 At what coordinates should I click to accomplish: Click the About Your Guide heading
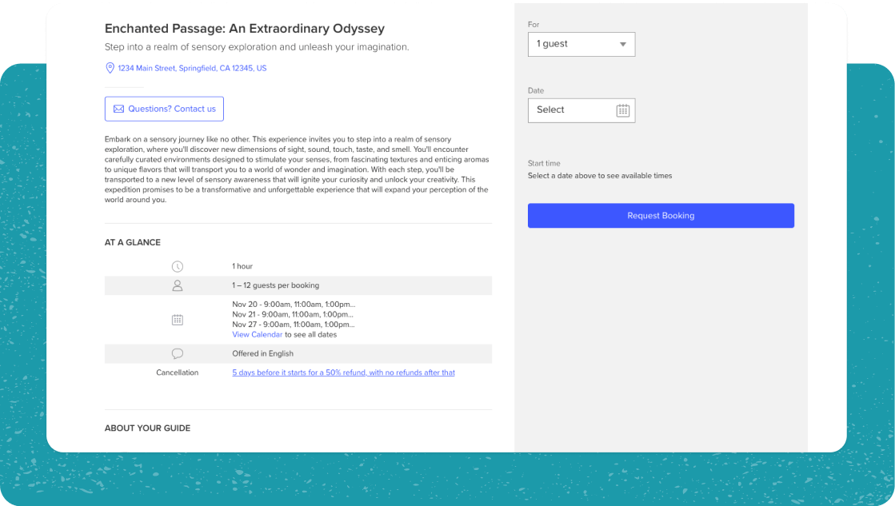click(147, 428)
